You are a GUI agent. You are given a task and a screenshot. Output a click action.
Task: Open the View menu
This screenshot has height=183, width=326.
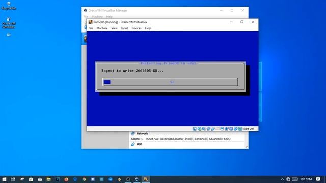tap(114, 28)
